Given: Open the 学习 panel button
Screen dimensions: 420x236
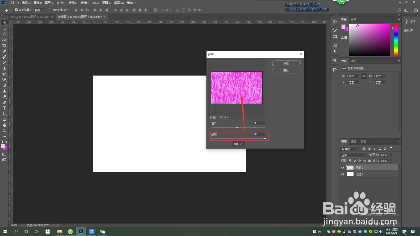Looking at the screenshot, I should pyautogui.click(x=410, y=22).
